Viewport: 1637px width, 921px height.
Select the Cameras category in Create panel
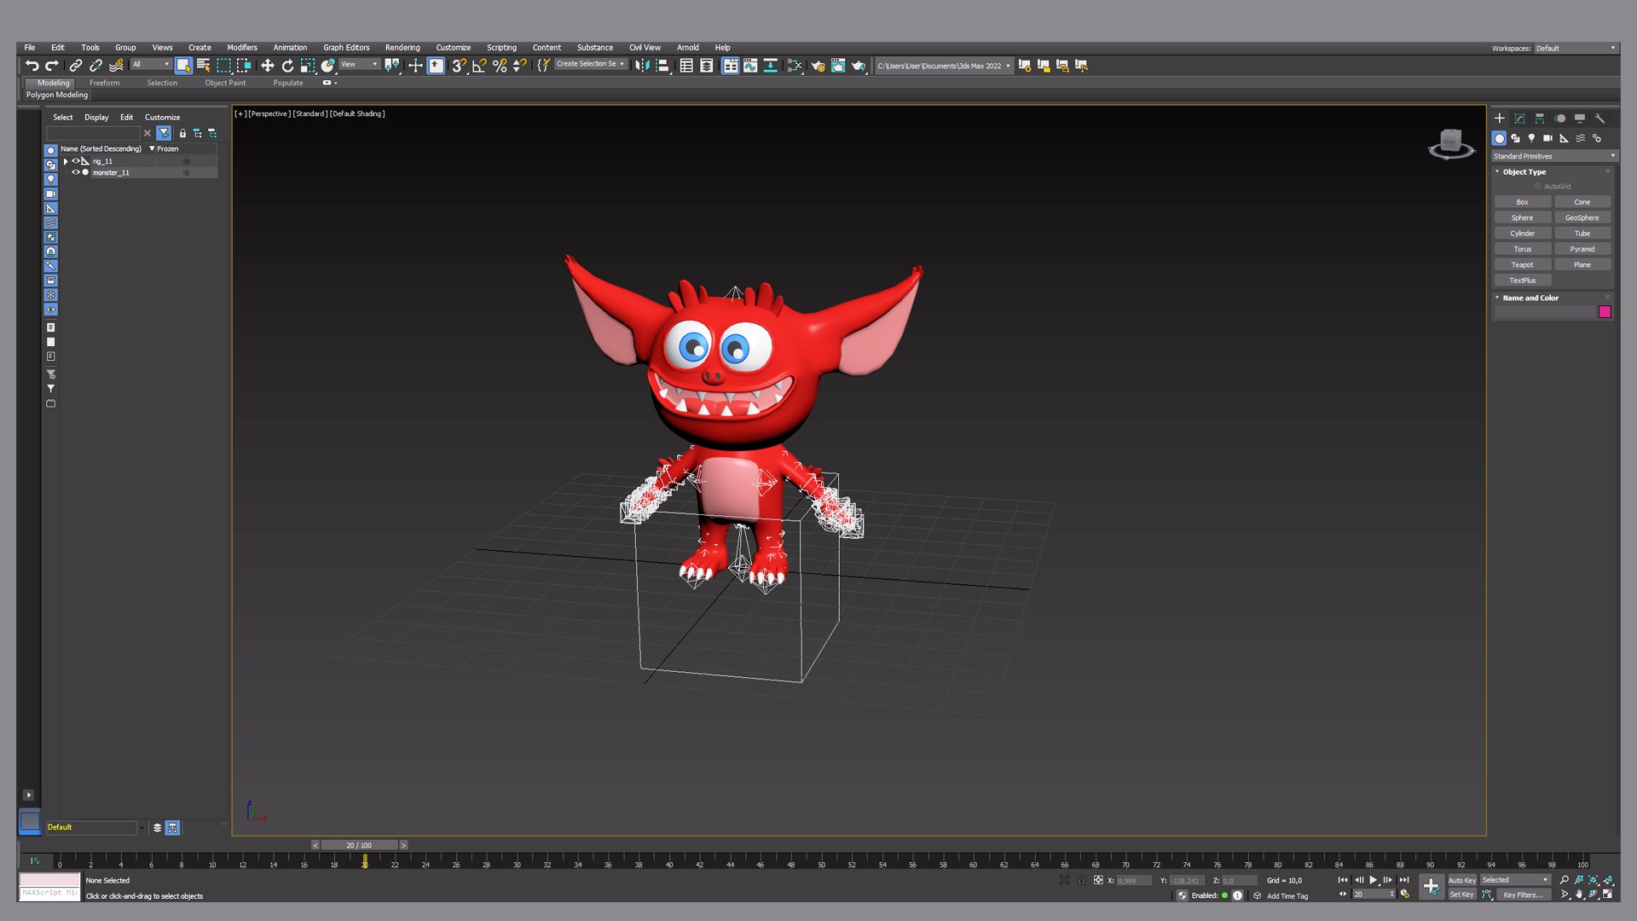tap(1547, 138)
